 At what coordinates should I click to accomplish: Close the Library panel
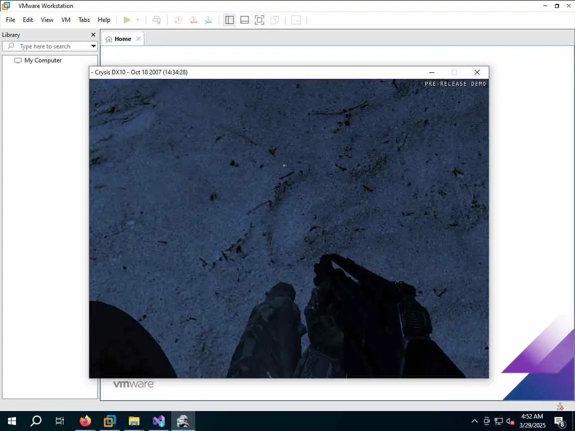pos(93,35)
